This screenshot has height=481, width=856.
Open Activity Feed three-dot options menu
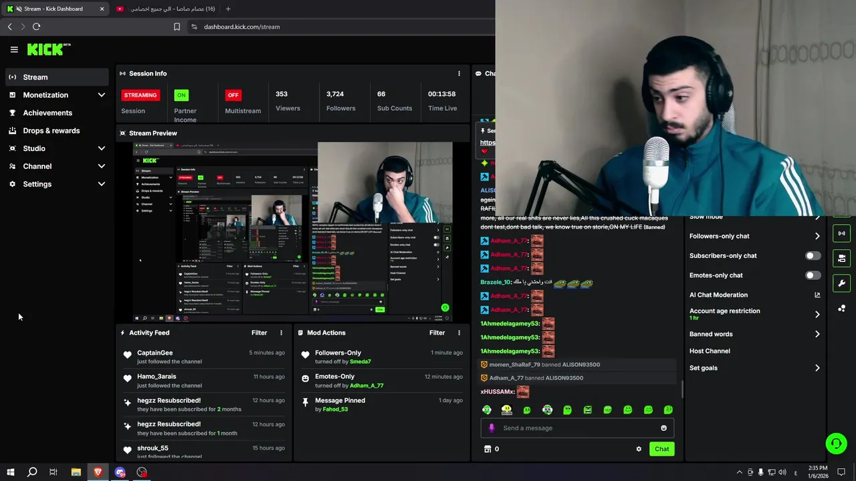point(281,333)
